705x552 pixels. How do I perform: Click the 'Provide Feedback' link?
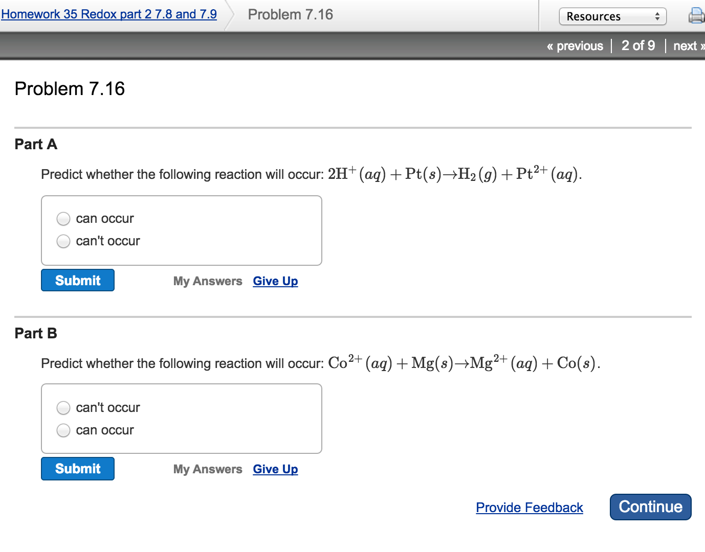click(529, 507)
